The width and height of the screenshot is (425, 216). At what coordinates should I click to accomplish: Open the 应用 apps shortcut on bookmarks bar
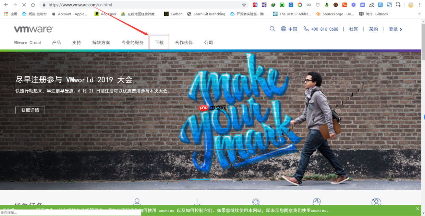pos(11,14)
